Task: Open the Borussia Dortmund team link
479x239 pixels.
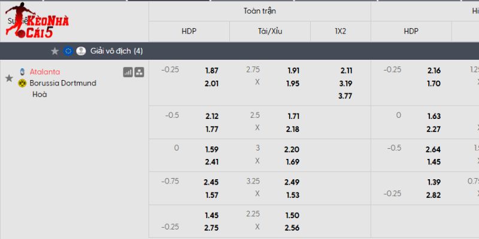Action: tap(63, 83)
